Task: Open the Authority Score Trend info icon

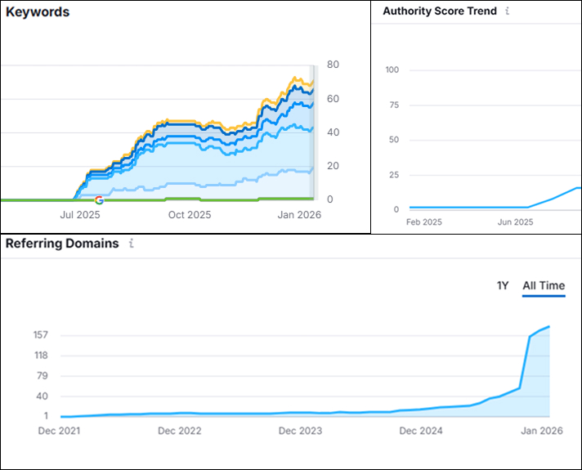Action: 508,11
